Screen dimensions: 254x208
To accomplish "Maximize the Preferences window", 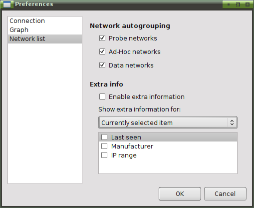I will point(248,4).
